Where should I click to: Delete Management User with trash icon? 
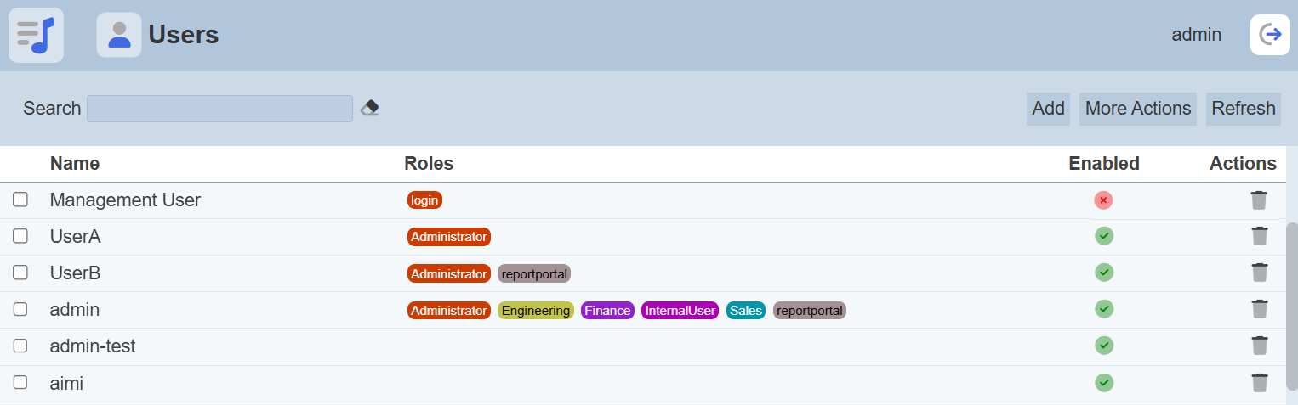click(x=1259, y=200)
